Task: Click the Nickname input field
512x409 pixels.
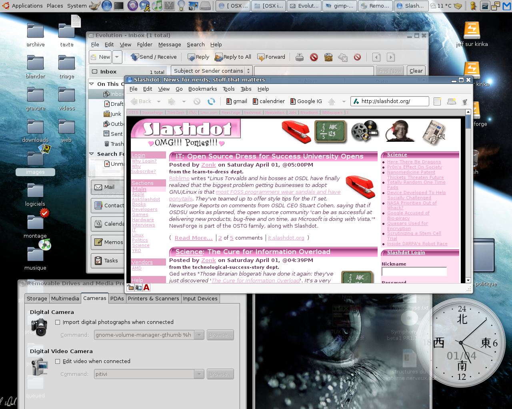Action: (x=414, y=272)
